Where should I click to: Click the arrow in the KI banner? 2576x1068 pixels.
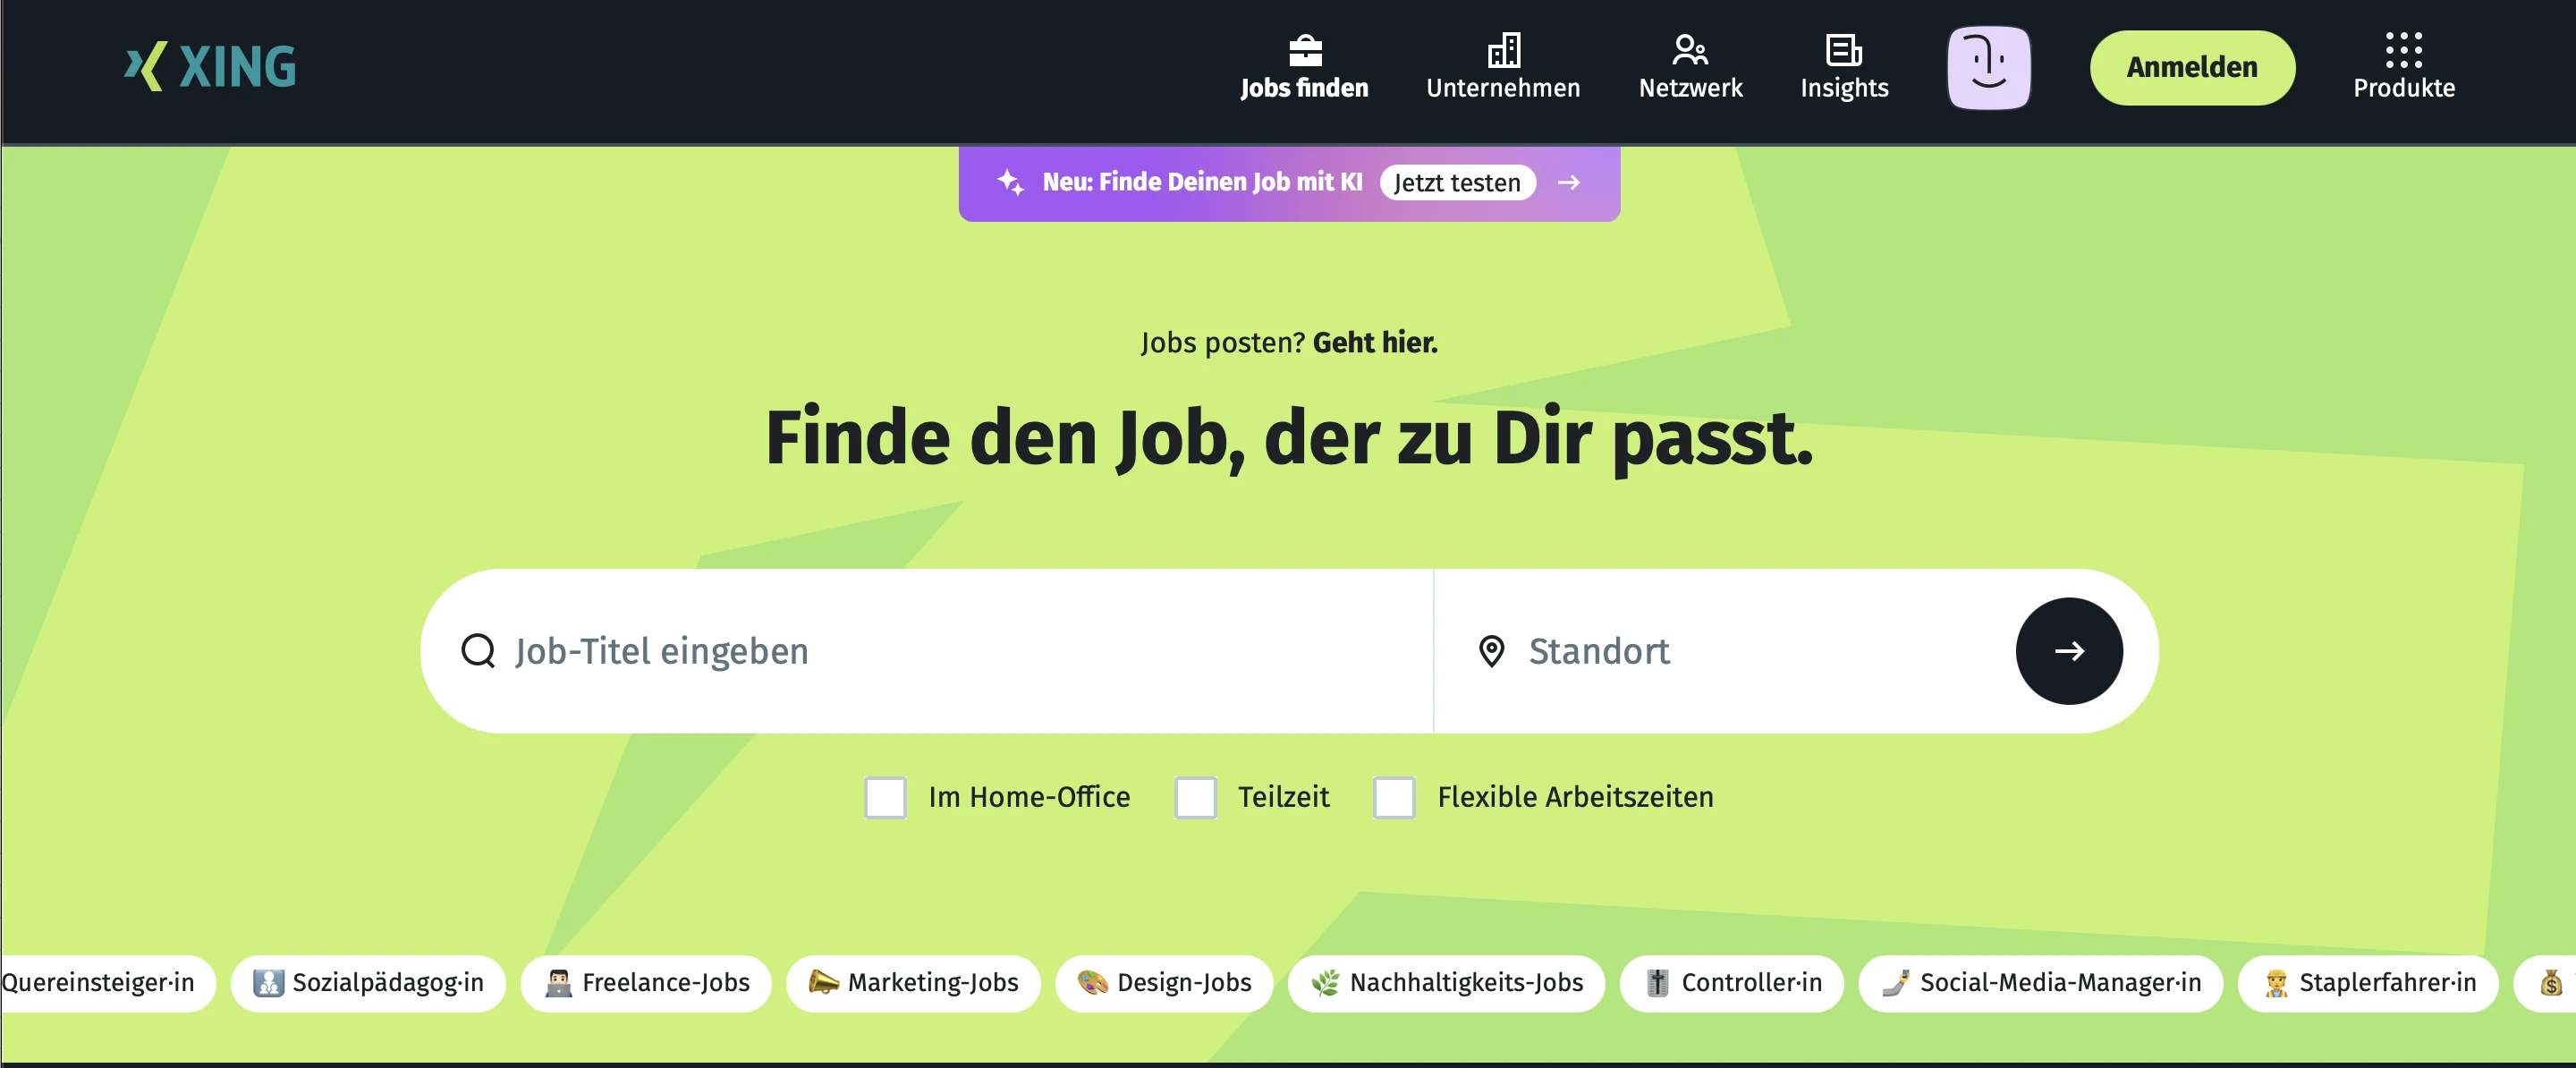click(x=1568, y=182)
